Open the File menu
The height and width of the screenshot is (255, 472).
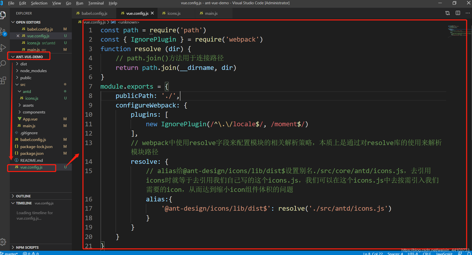11,3
